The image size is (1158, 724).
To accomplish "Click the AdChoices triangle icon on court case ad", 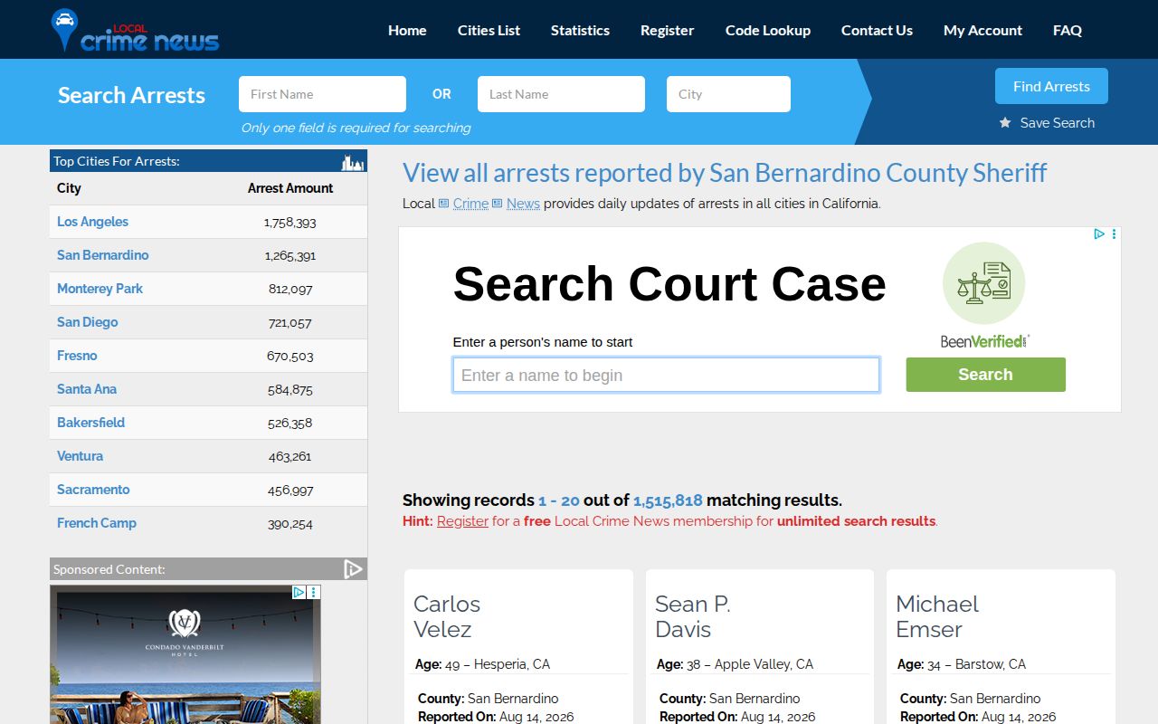I will coord(1099,233).
